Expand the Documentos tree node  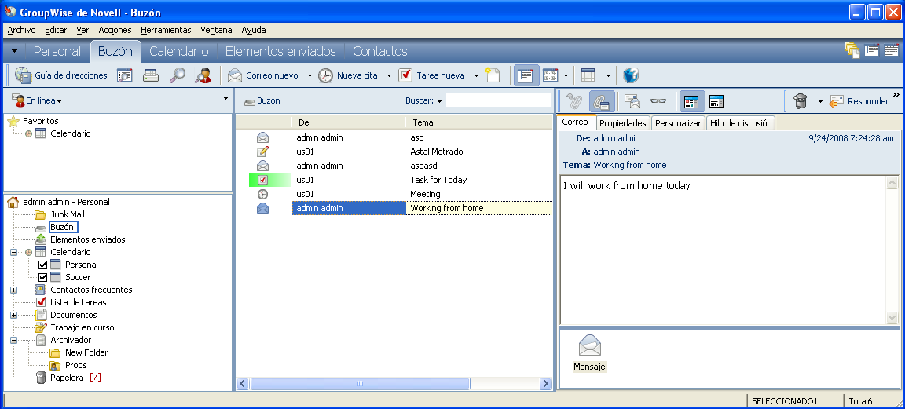(14, 315)
